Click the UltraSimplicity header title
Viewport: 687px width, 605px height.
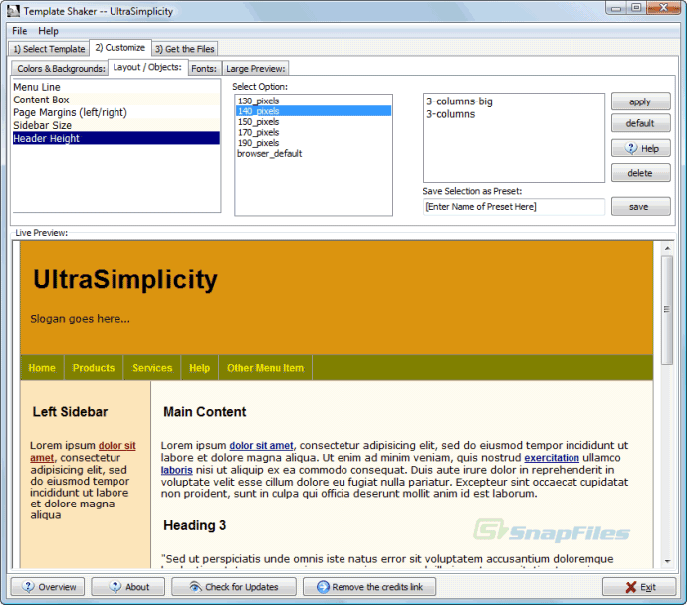click(x=125, y=279)
